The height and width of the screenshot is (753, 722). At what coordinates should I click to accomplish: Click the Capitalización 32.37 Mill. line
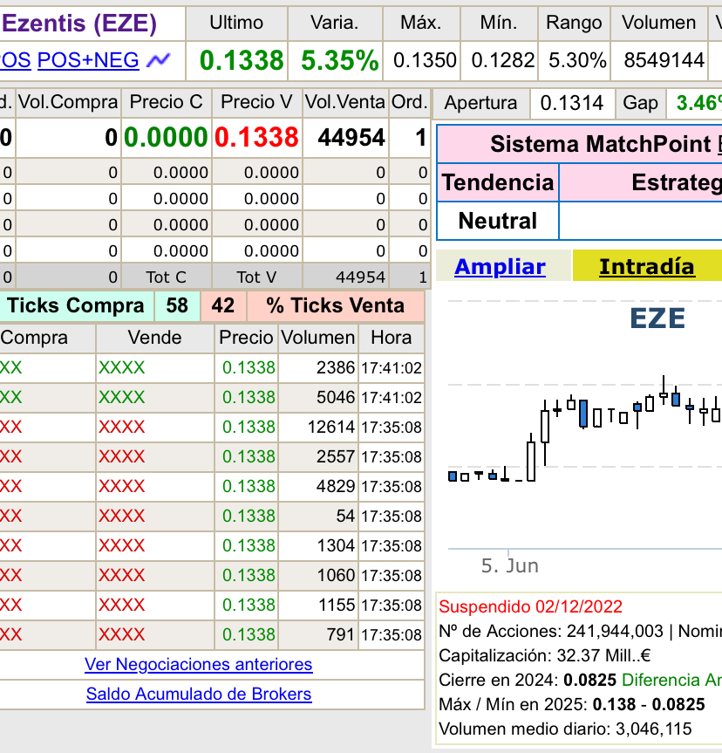point(545,655)
